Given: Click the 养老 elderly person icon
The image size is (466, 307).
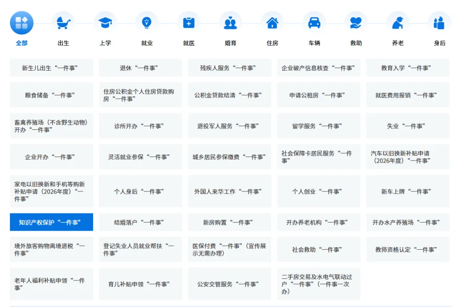Looking at the screenshot, I should click(x=398, y=23).
